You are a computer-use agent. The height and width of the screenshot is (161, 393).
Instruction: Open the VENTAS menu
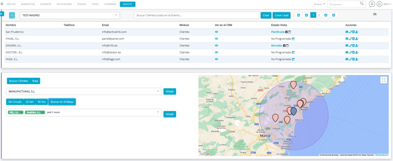pos(11,4)
